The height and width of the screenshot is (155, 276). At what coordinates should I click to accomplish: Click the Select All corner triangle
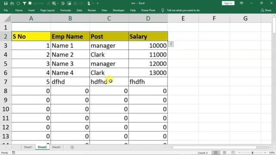pyautogui.click(x=7, y=19)
